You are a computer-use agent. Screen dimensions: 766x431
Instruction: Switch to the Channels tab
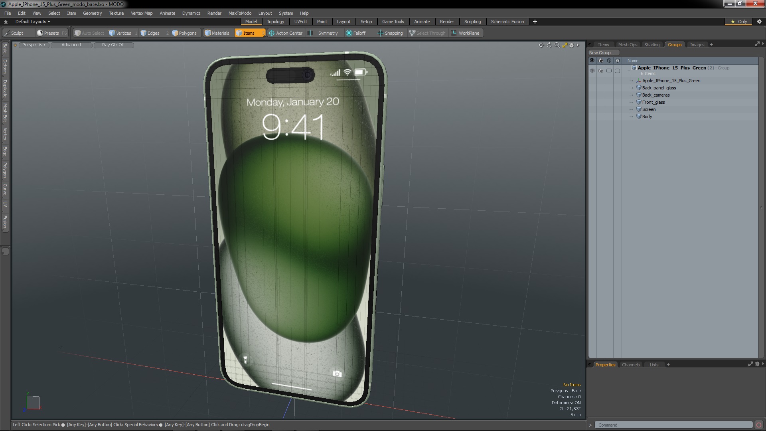[630, 365]
